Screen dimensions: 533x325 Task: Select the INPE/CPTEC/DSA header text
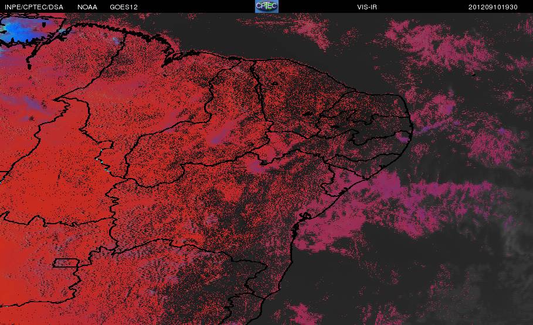(x=34, y=7)
